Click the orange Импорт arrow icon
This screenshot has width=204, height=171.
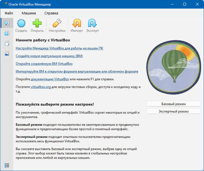coord(76,24)
